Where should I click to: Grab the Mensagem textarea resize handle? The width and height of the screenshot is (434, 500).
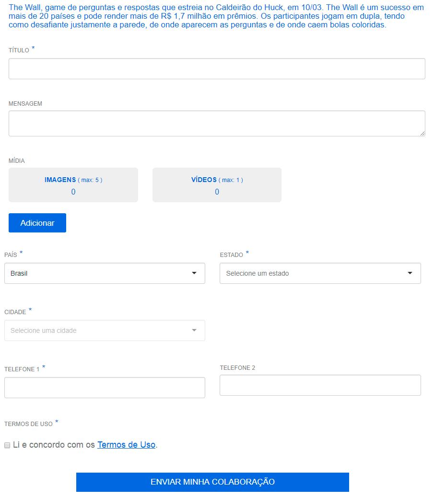click(x=422, y=134)
